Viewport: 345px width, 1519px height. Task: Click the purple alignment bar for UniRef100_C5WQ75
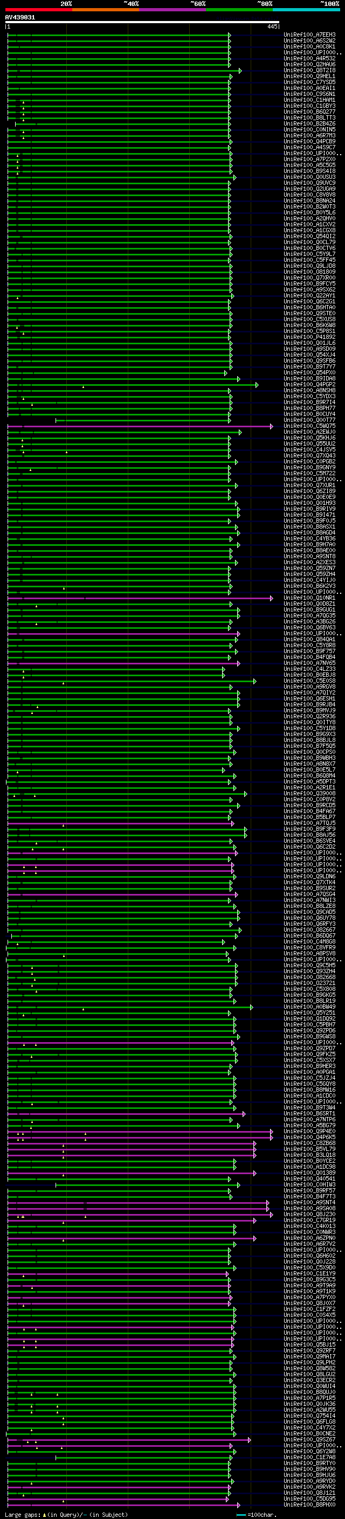[140, 426]
